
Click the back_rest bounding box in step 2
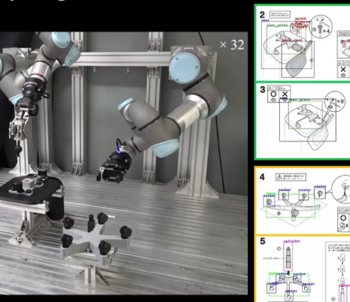pos(298,59)
